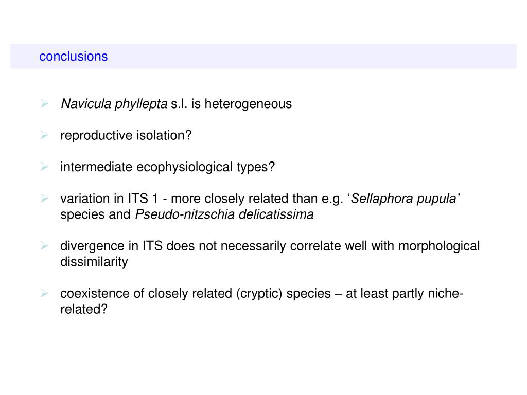Click the arrow bullet before 'coexistence of closely related'

click(x=44, y=293)
